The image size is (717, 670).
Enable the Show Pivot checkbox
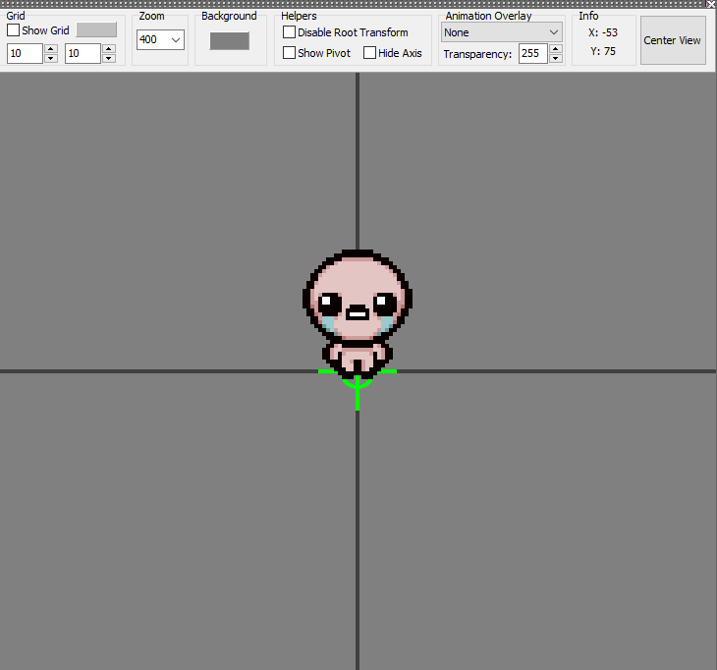[x=289, y=53]
